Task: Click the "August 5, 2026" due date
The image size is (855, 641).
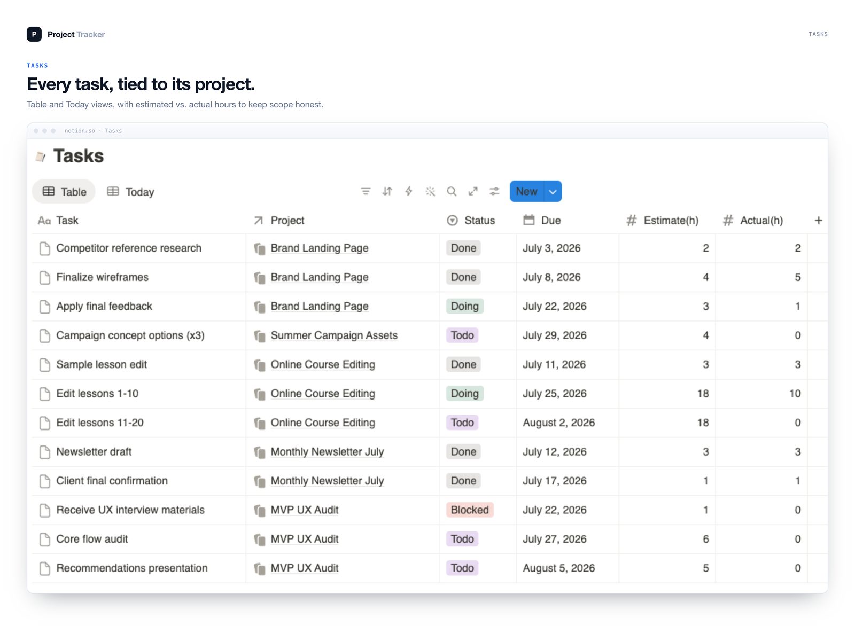Action: coord(559,568)
